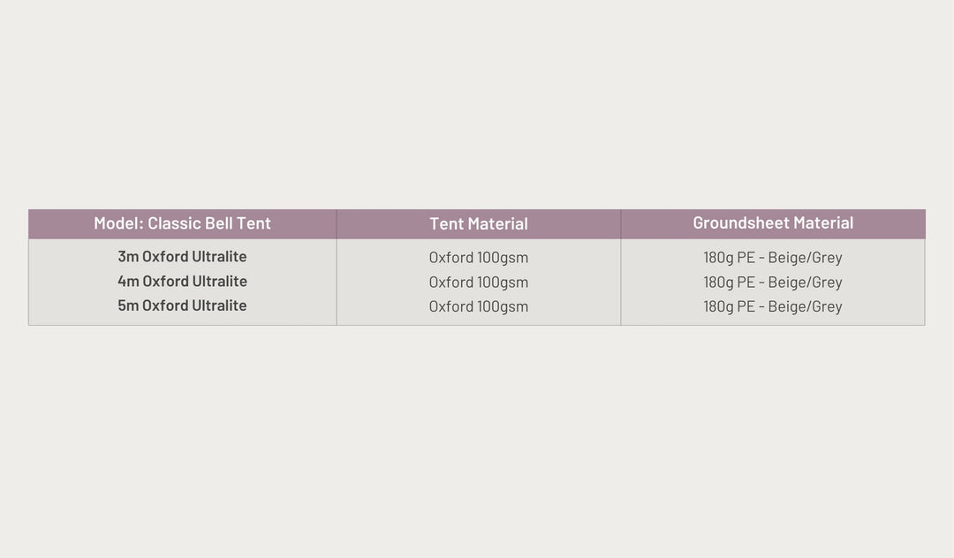Click '3m' at the start of the first row
This screenshot has width=954, height=558.
(128, 257)
